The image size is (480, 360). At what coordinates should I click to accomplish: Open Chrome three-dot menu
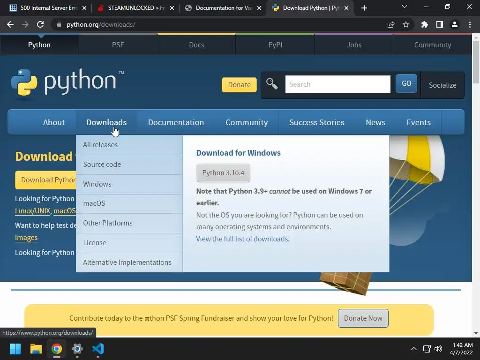coord(470,24)
